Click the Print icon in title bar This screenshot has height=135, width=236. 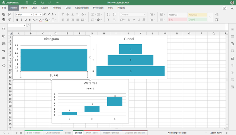(34, 3)
